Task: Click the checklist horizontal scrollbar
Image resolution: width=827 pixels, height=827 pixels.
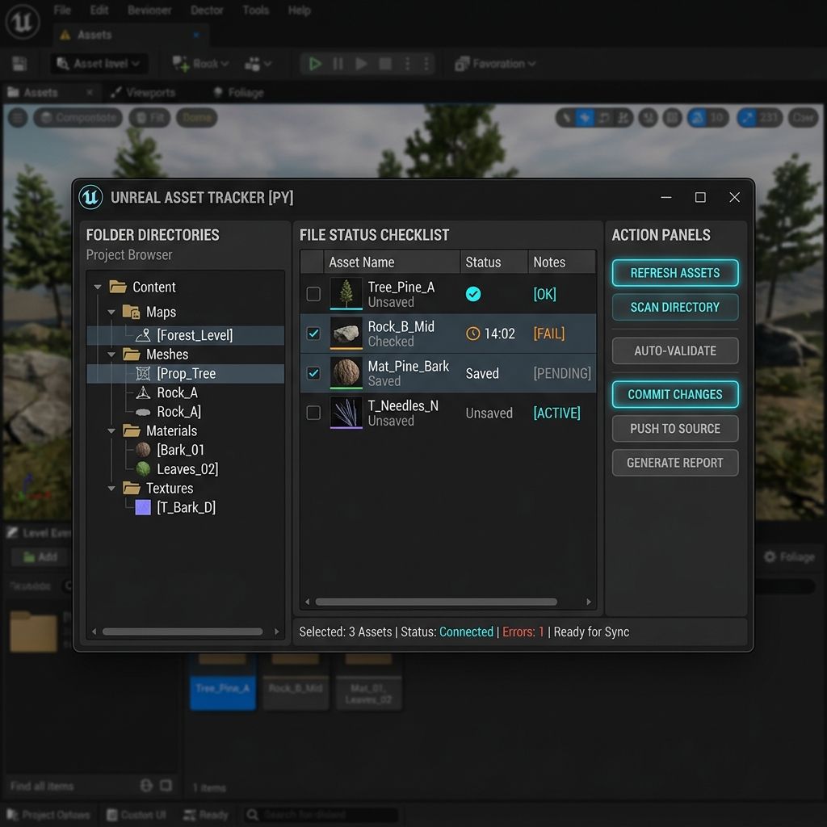Action: [435, 602]
